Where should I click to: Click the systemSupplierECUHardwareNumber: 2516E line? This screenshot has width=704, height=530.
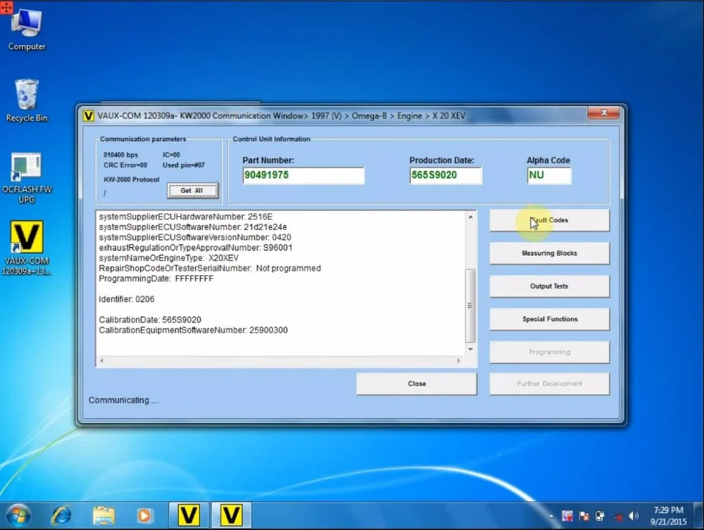click(x=185, y=217)
